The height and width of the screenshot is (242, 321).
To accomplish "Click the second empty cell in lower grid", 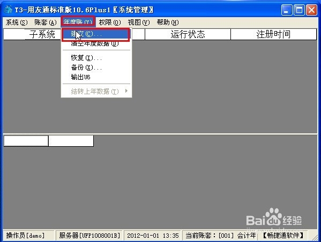I will [x=71, y=141].
